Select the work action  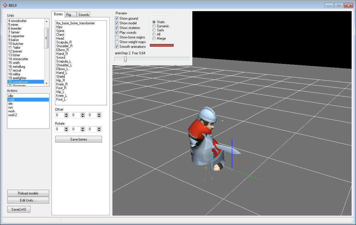tap(28, 111)
